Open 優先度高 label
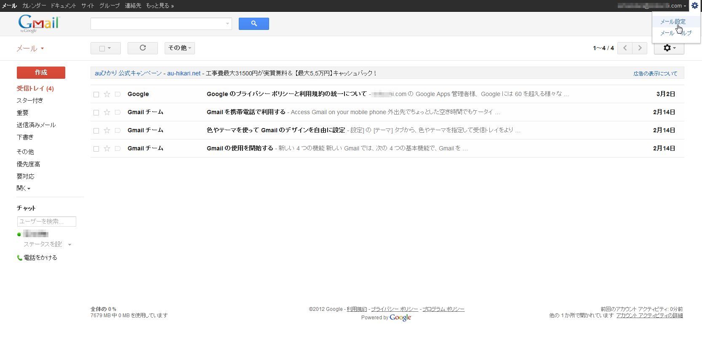Viewport: 702px width, 353px height. (x=28, y=164)
